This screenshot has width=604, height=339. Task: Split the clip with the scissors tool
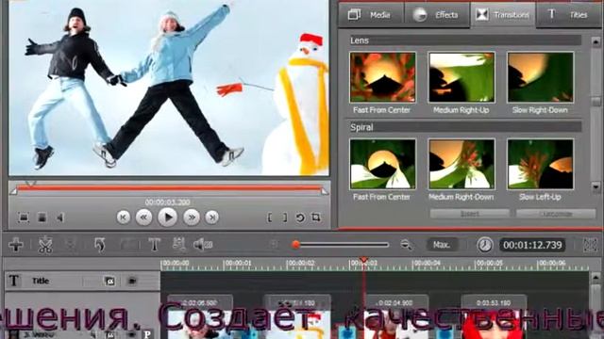pos(45,245)
